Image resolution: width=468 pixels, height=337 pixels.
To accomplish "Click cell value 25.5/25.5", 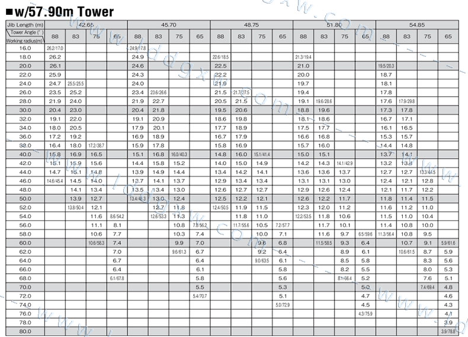I will [x=75, y=84].
